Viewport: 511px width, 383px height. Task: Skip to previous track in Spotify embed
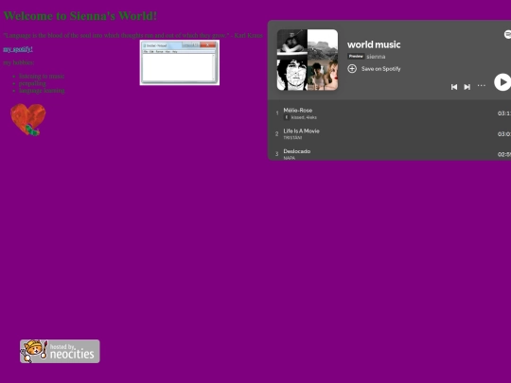(454, 87)
